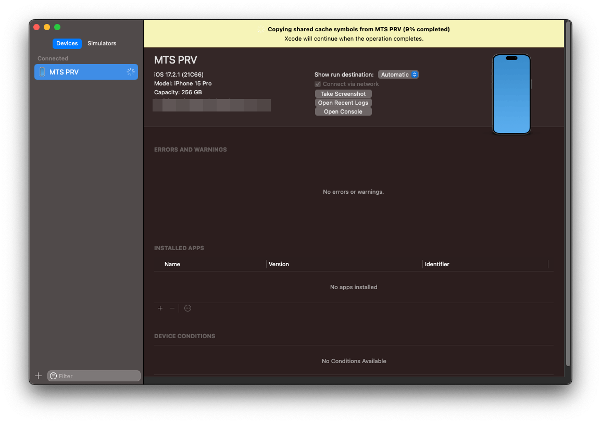601x423 pixels.
Task: Open the more actions ellipsis for apps
Action: [x=188, y=308]
